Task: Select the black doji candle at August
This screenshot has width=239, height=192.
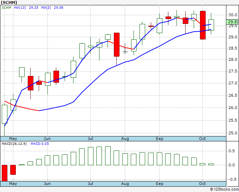Action: [125, 49]
